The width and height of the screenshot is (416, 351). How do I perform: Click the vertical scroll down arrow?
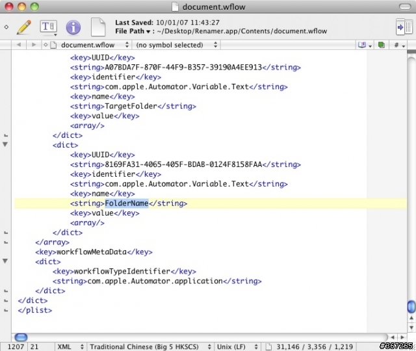pyautogui.click(x=411, y=328)
